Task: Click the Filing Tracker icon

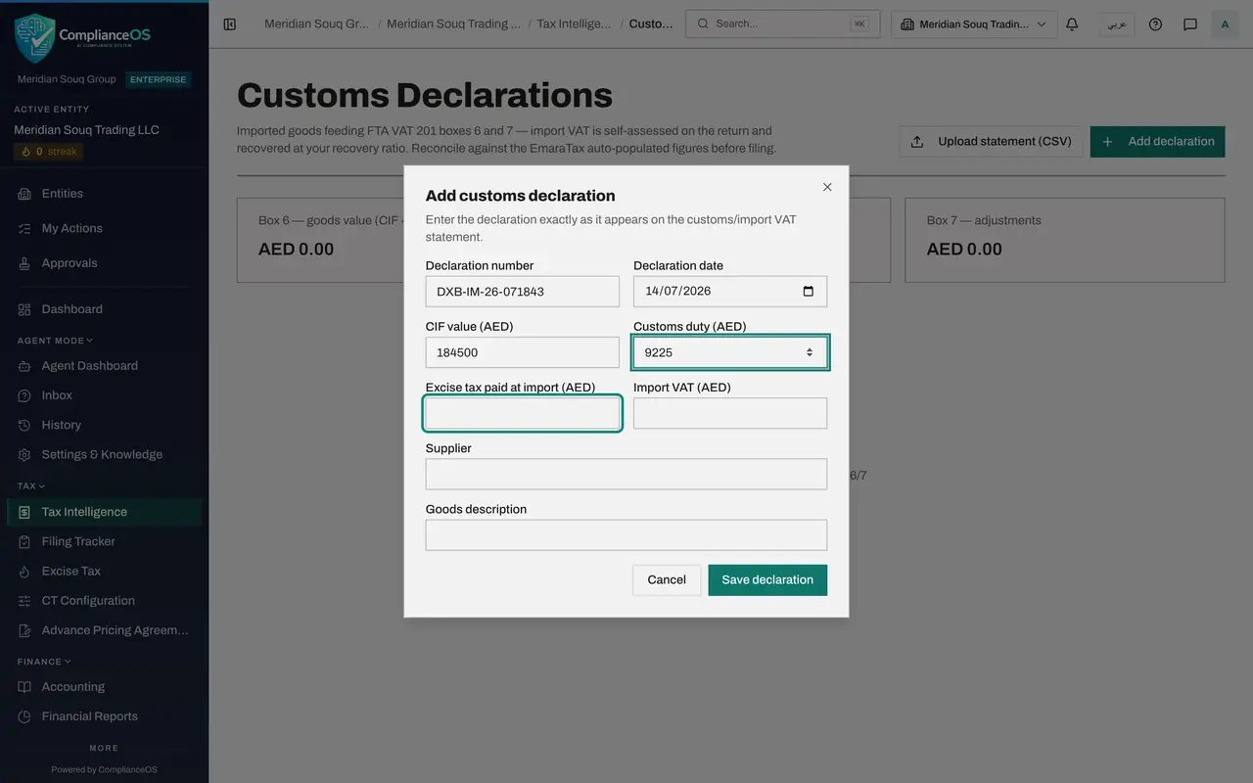Action: coord(24,541)
